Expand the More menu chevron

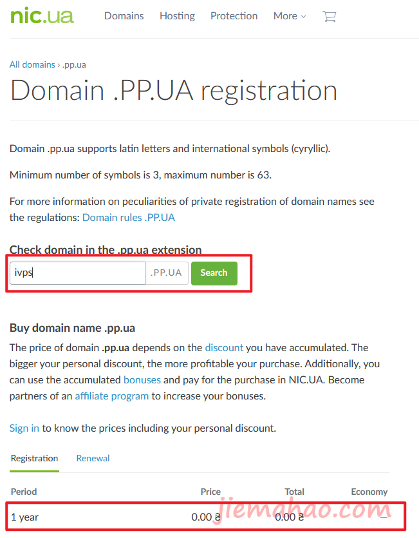click(x=303, y=17)
